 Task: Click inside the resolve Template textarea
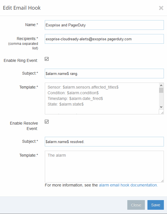(104, 167)
